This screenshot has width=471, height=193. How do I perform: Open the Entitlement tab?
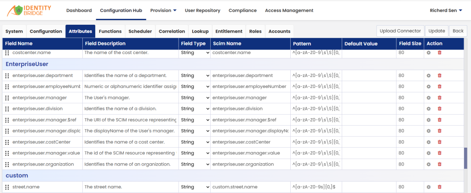(229, 31)
